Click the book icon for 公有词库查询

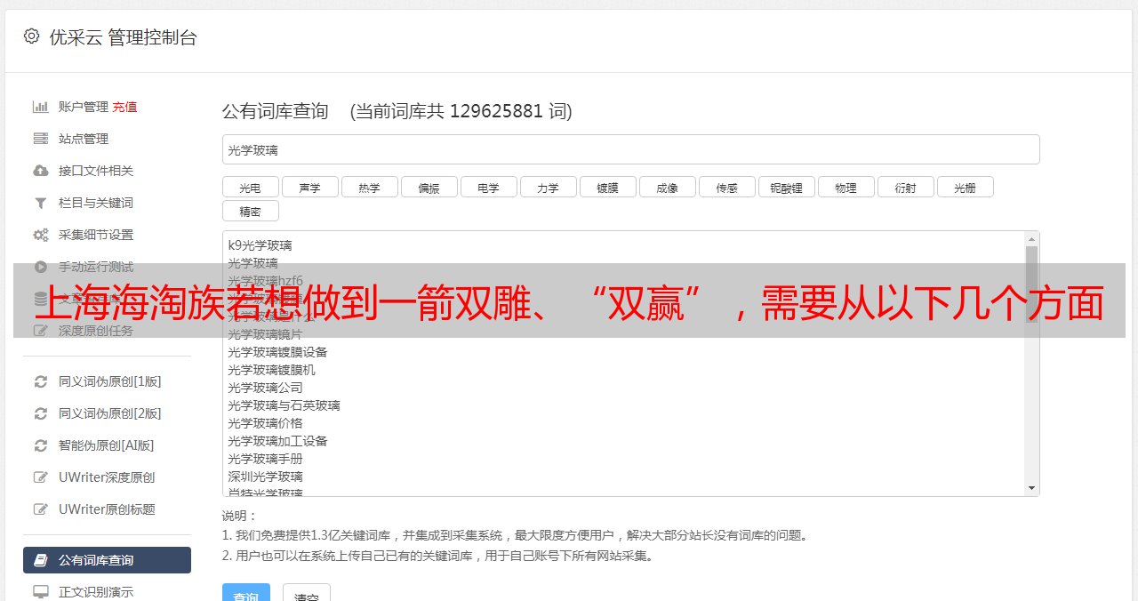point(41,560)
